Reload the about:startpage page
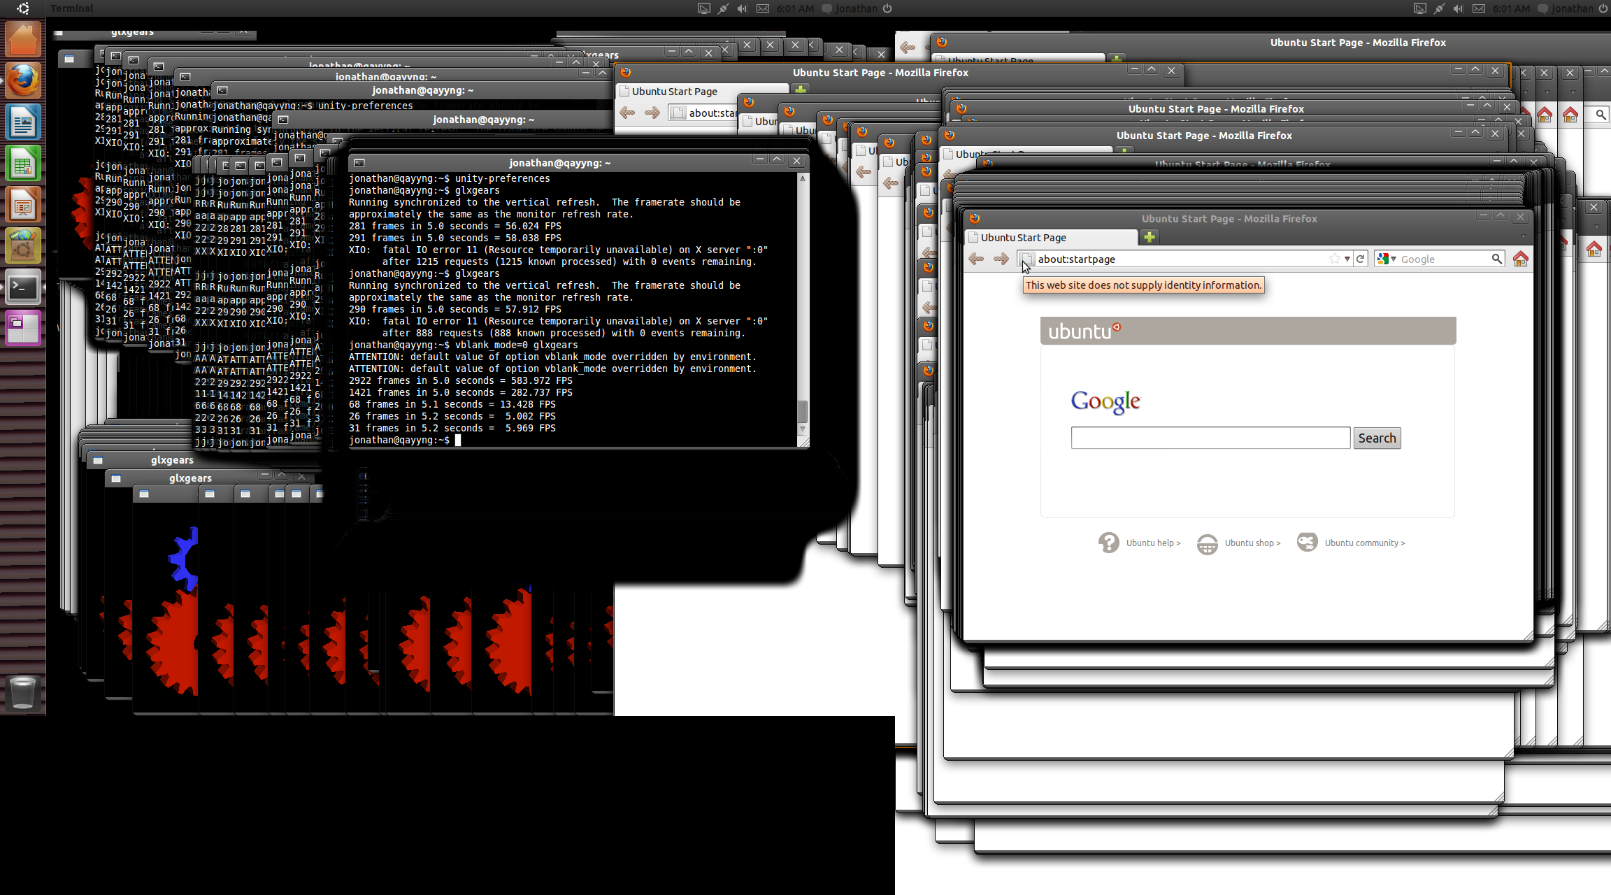This screenshot has height=895, width=1611. (1361, 259)
